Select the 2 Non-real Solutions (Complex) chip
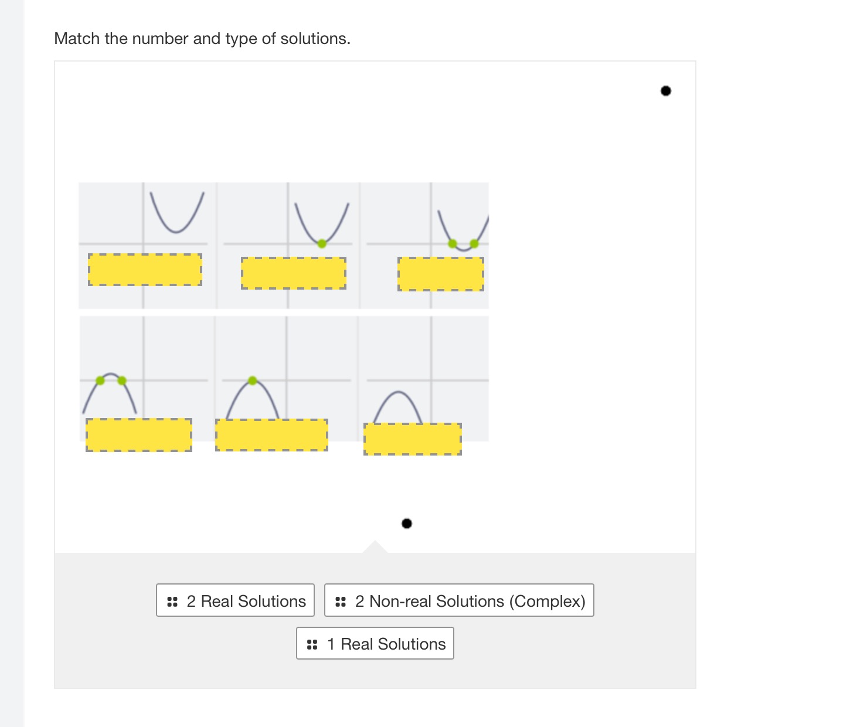Viewport: 850px width, 727px height. tap(459, 600)
